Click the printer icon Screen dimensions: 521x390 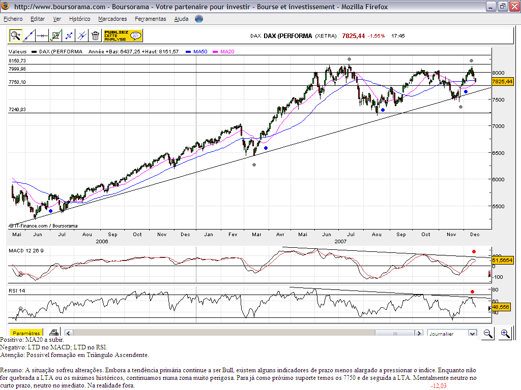tap(54, 333)
